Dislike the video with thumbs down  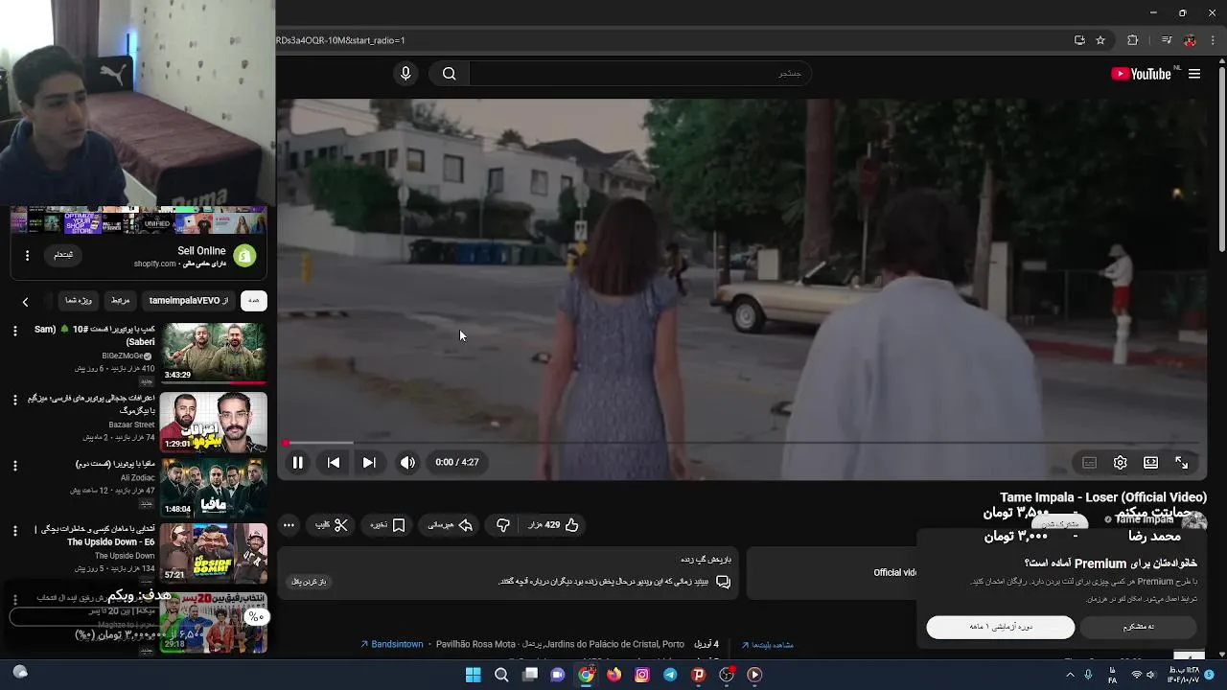tap(503, 525)
